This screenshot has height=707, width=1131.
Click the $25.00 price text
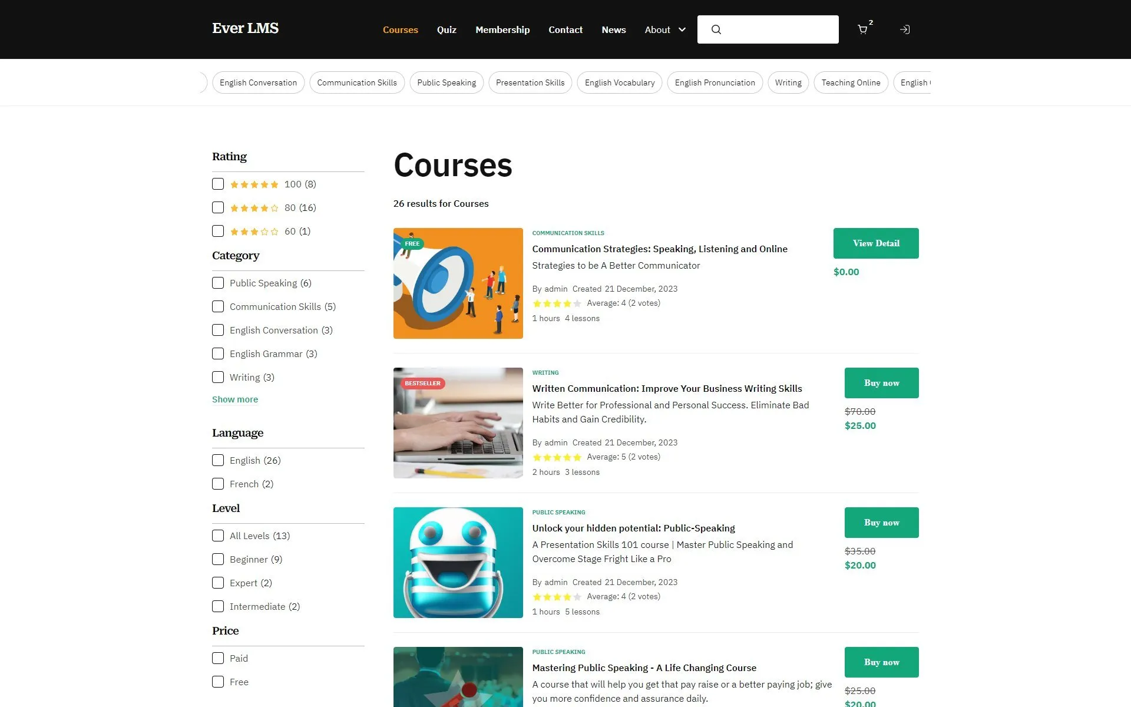tap(860, 425)
